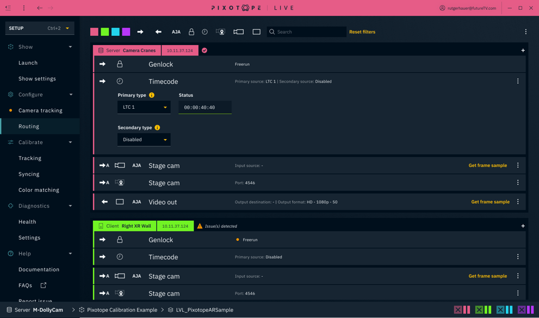Open the Video out options menu
Screen dimensions: 539x318
tap(518, 202)
